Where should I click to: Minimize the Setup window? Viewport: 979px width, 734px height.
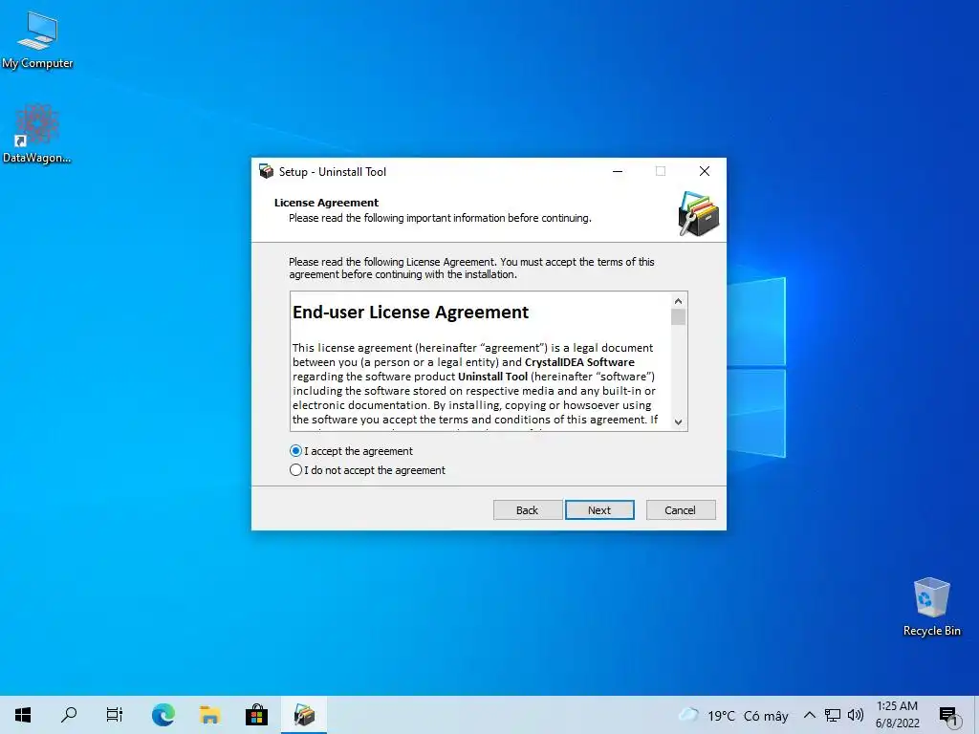coord(618,171)
